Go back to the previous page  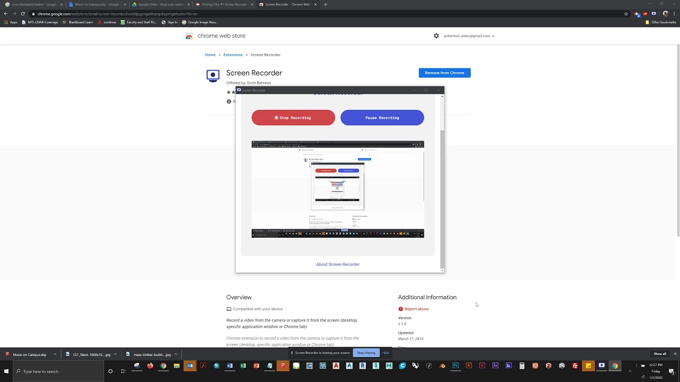point(6,14)
